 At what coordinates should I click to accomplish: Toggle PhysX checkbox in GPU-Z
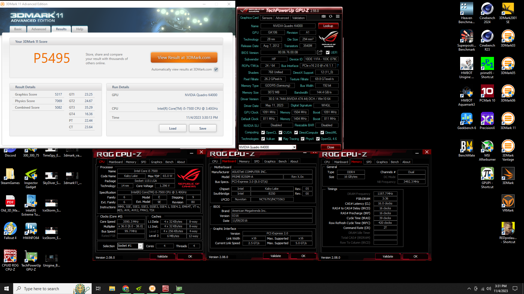(x=302, y=139)
